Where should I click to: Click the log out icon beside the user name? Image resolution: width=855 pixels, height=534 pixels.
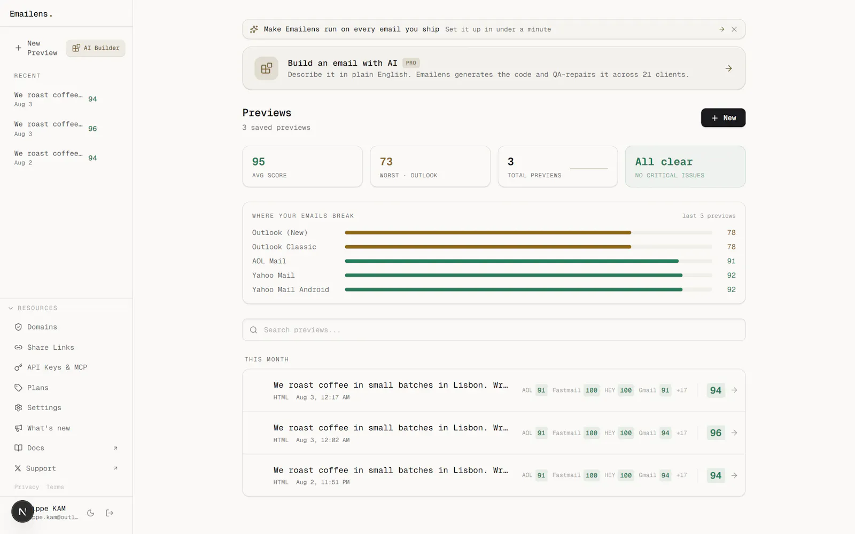(110, 513)
